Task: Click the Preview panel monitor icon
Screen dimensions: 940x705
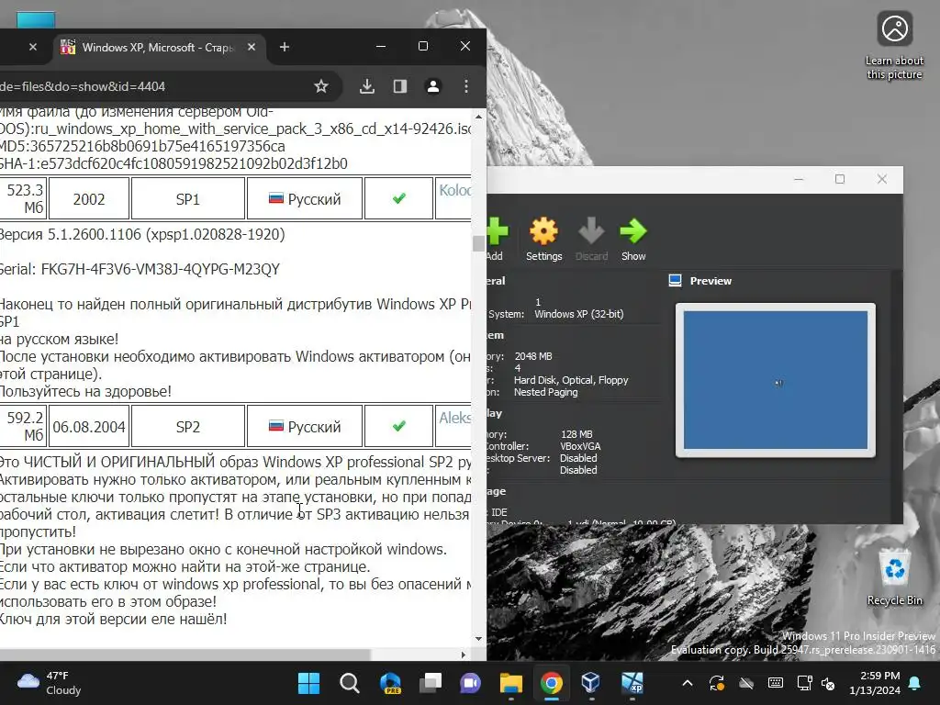Action: [x=675, y=281]
